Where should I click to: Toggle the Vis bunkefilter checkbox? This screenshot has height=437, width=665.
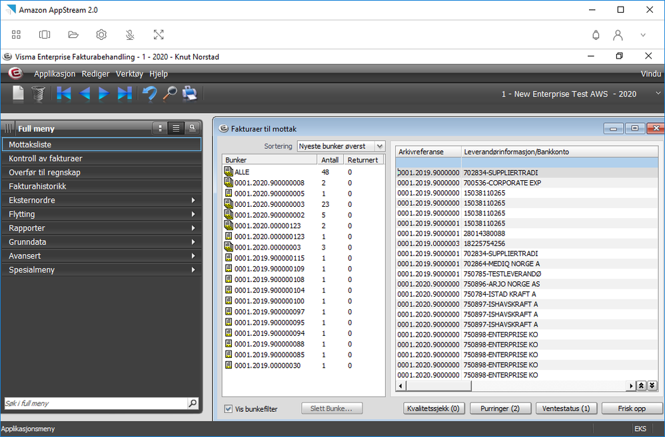(x=228, y=409)
